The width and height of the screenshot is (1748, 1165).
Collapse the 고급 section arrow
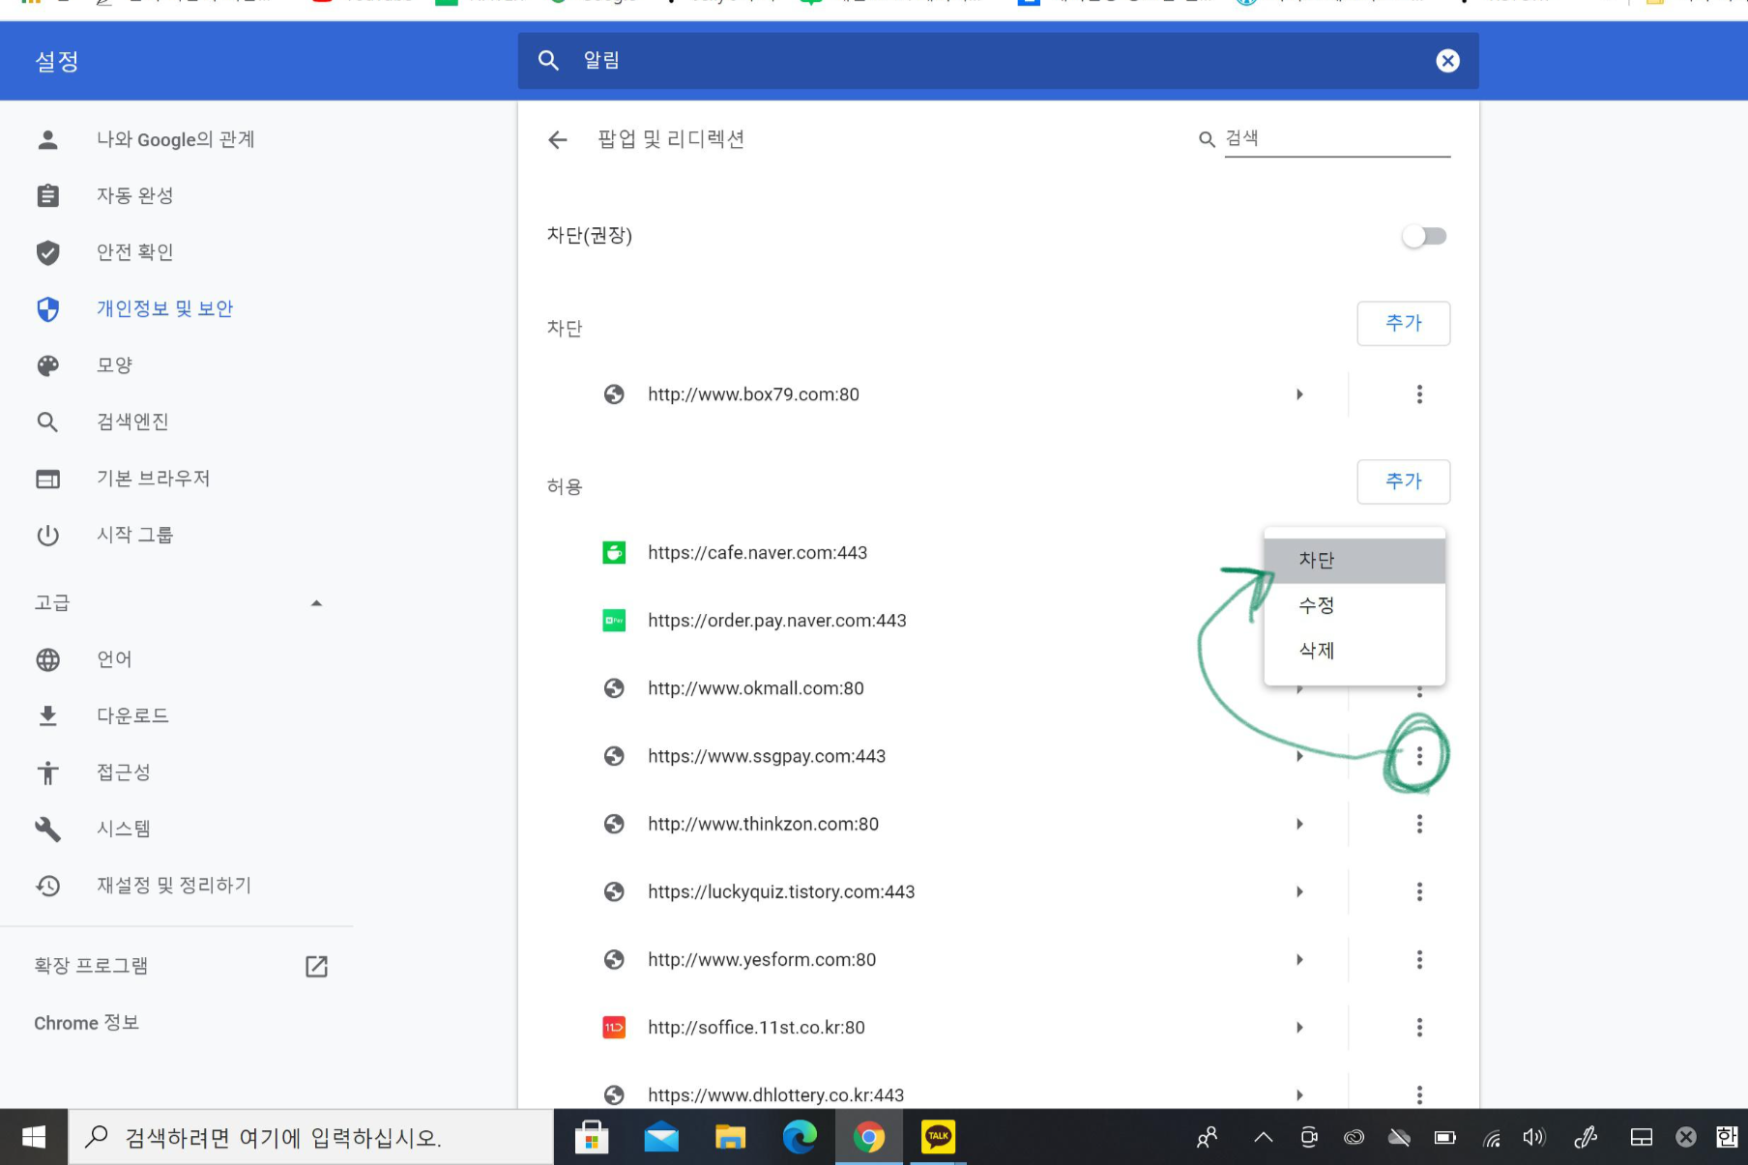[316, 603]
